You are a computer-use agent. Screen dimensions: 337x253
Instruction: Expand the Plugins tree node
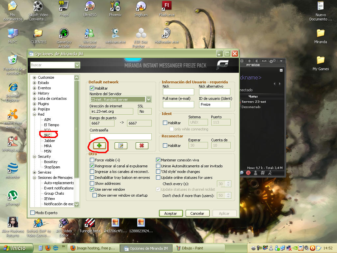[x=34, y=104]
